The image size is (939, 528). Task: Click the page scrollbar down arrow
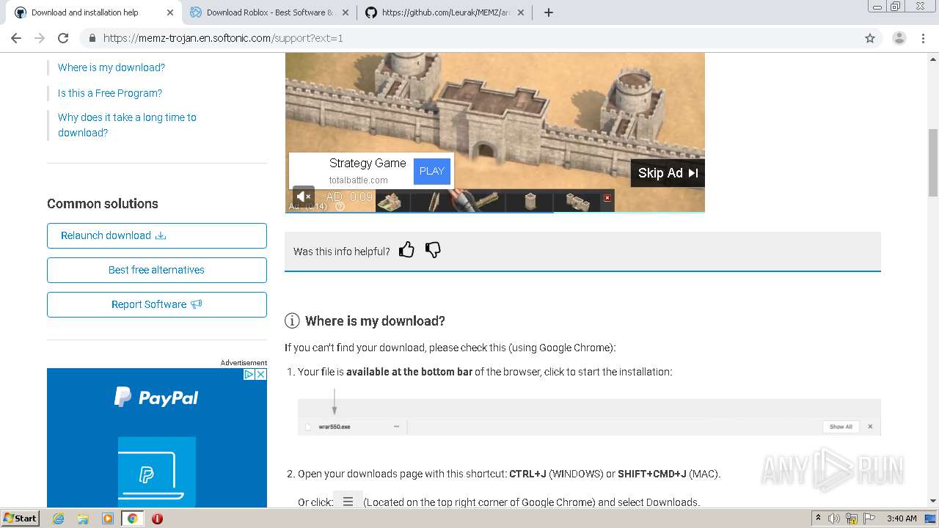click(x=933, y=501)
